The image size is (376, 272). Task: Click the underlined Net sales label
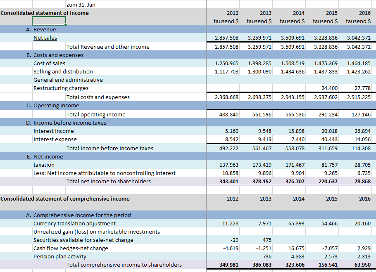[x=45, y=38]
